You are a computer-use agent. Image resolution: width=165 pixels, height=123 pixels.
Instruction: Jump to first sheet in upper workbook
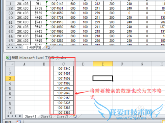(x=8, y=47)
